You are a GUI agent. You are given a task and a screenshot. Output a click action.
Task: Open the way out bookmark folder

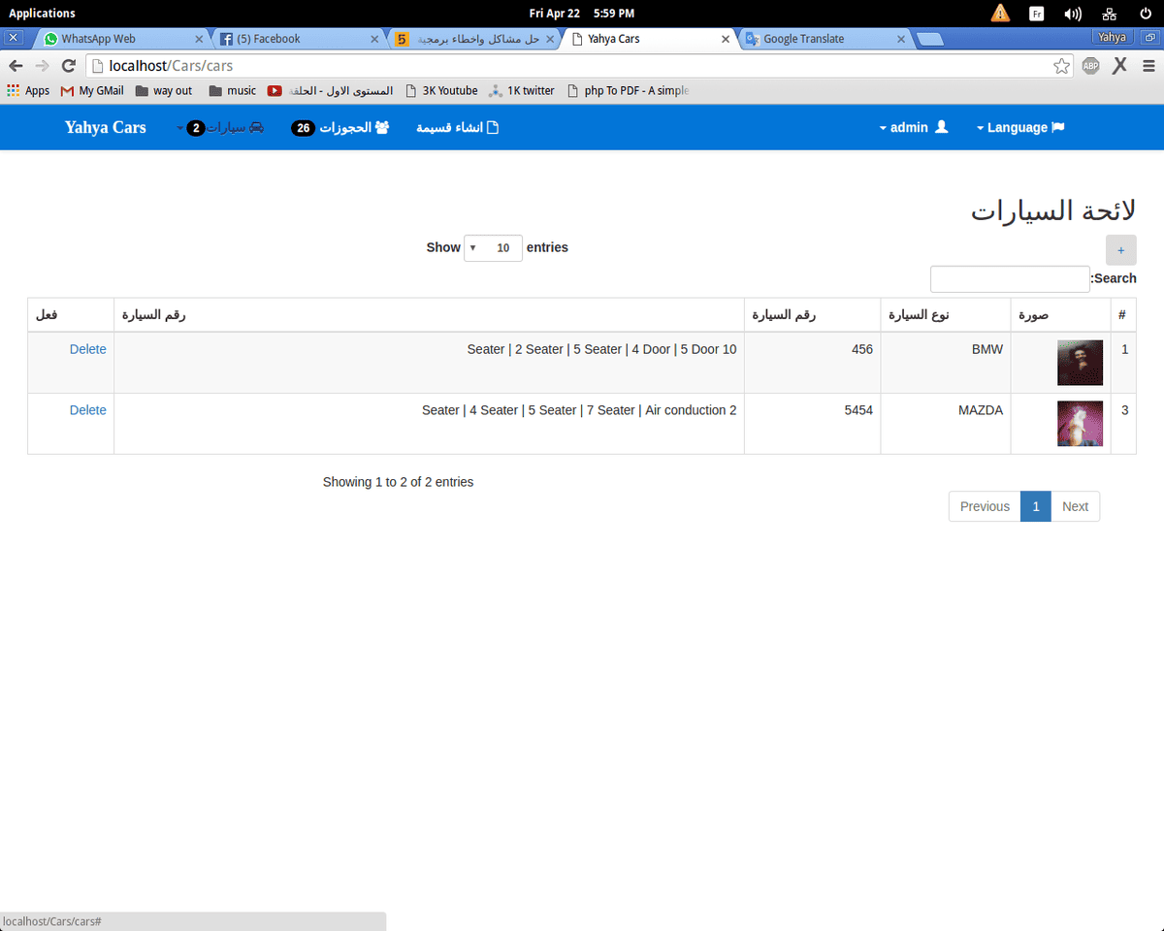[164, 90]
